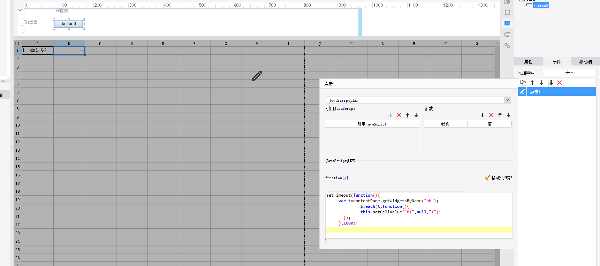Move the 参数 parameter down

tap(509, 115)
